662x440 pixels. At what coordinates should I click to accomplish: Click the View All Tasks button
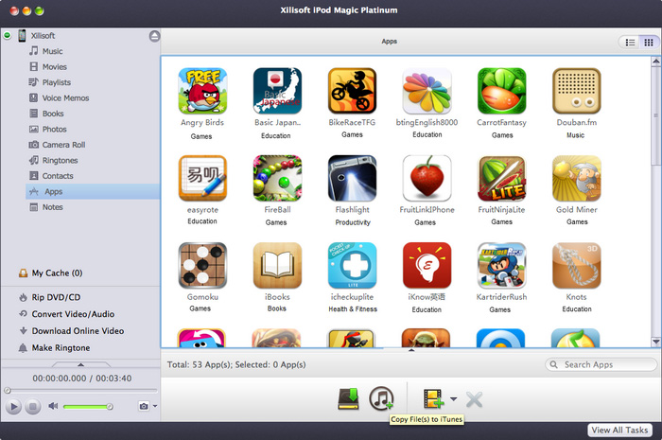click(x=619, y=430)
